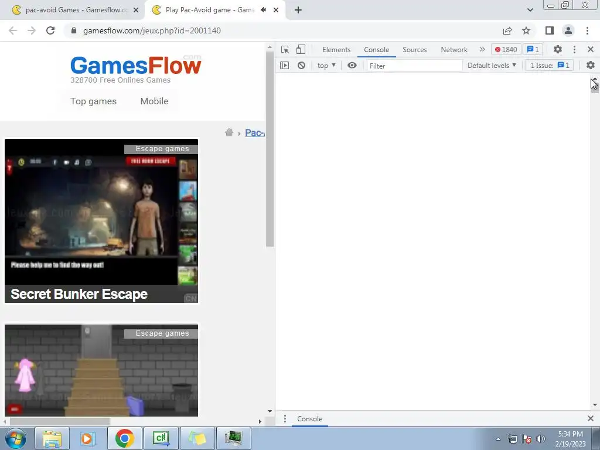The image size is (600, 450).
Task: Click the page scroll right arrow
Action: (260, 421)
